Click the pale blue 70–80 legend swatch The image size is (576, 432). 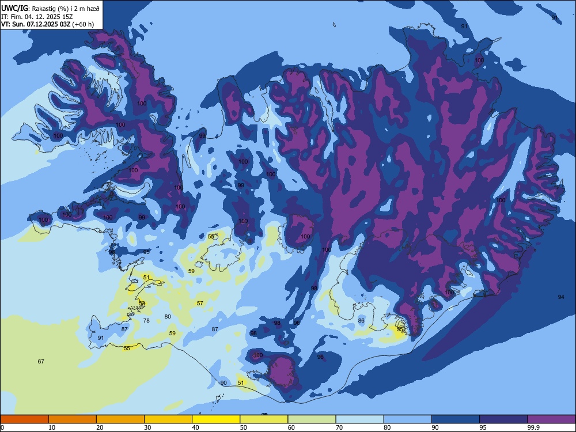360,419
